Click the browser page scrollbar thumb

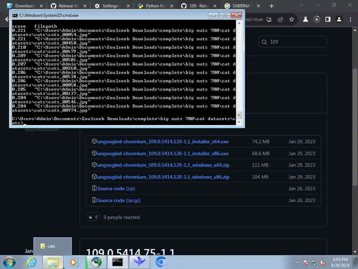coord(355,127)
